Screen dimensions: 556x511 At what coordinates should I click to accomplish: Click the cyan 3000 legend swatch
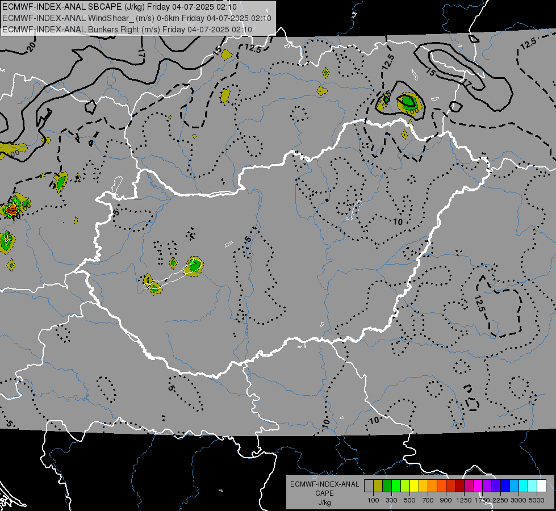524,485
